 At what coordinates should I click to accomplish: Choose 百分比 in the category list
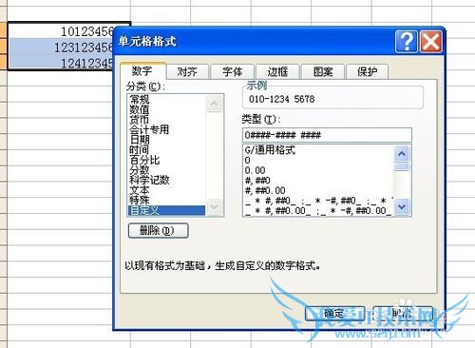144,160
